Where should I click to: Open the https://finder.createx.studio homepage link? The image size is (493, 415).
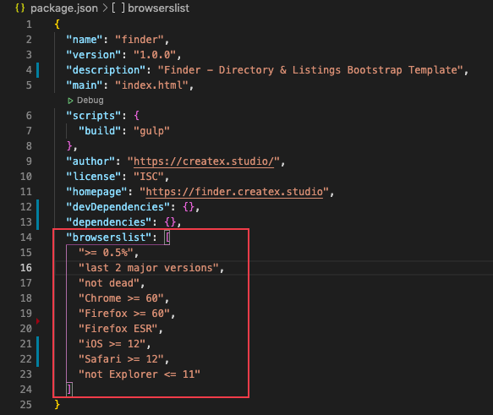pos(234,192)
